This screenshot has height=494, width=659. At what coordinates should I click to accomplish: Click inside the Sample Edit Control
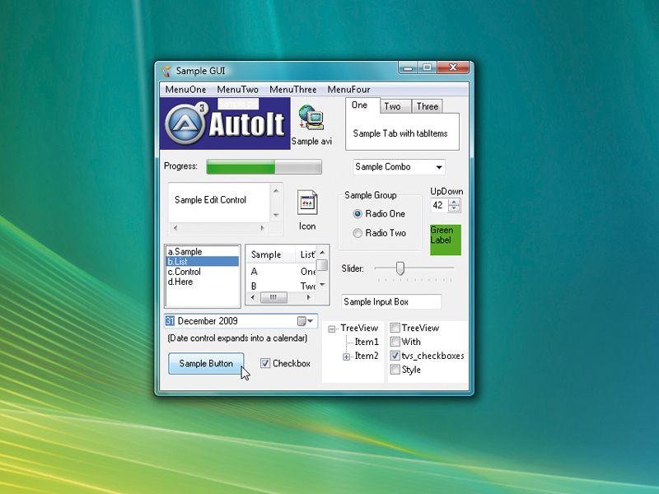219,203
